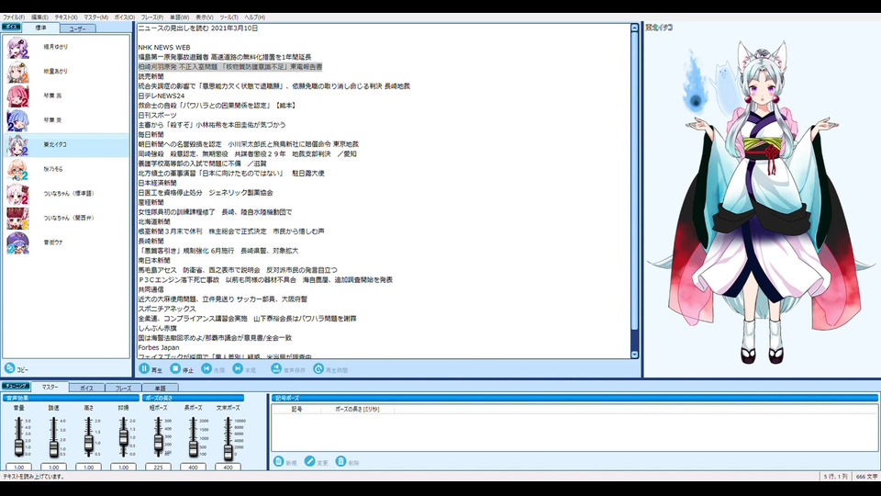The image size is (881, 496).
Task: Open the 編集(E) menu
Action: click(x=39, y=17)
